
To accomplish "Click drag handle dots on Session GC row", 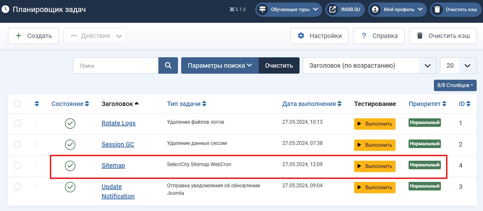I will pyautogui.click(x=36, y=144).
